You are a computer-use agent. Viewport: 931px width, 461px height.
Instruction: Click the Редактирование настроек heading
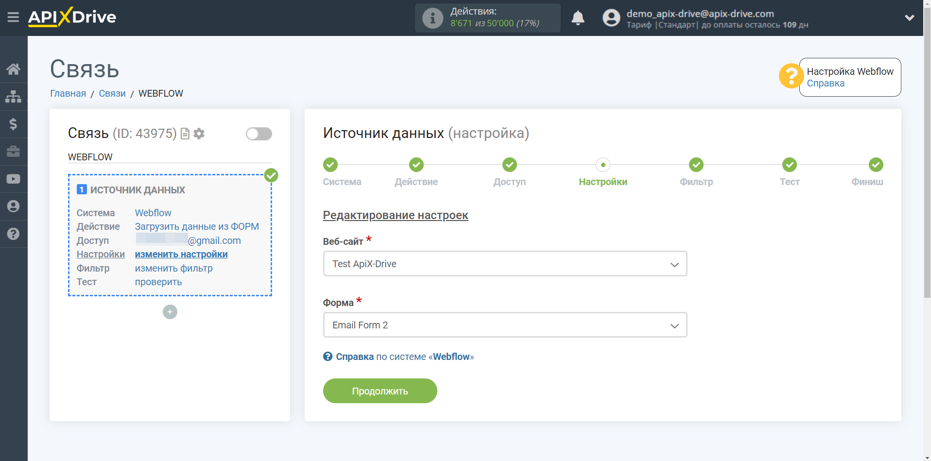pos(396,215)
